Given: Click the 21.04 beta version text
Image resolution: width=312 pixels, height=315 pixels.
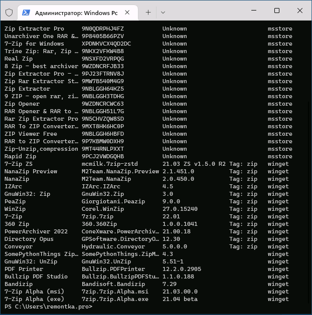Looking at the screenshot, I should tap(180, 299).
